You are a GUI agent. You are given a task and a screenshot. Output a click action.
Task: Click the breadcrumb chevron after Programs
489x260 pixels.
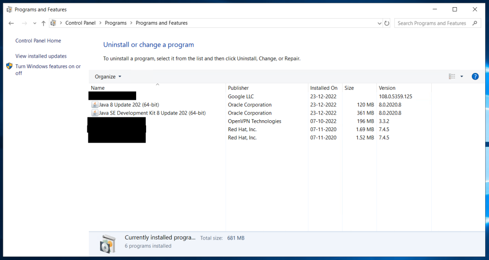coord(131,23)
